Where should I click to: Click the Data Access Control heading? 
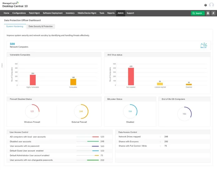pos(128,132)
